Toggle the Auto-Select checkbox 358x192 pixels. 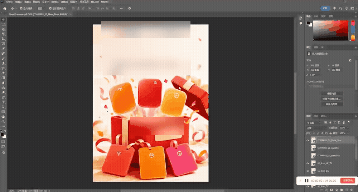21,9
